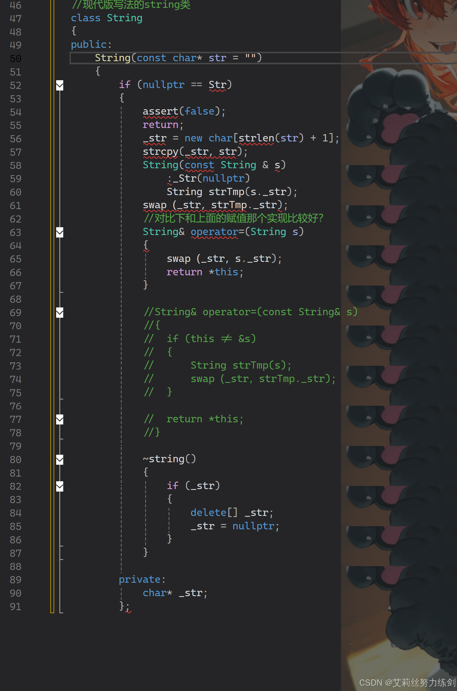The height and width of the screenshot is (691, 457).
Task: Click the 'String(const String & s)' copy constructor
Action: (214, 165)
